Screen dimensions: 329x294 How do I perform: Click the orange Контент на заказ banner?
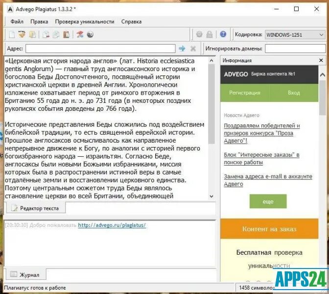click(x=269, y=229)
